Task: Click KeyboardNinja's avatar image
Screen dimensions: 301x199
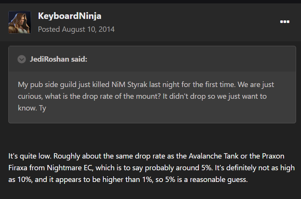Action: [20, 22]
